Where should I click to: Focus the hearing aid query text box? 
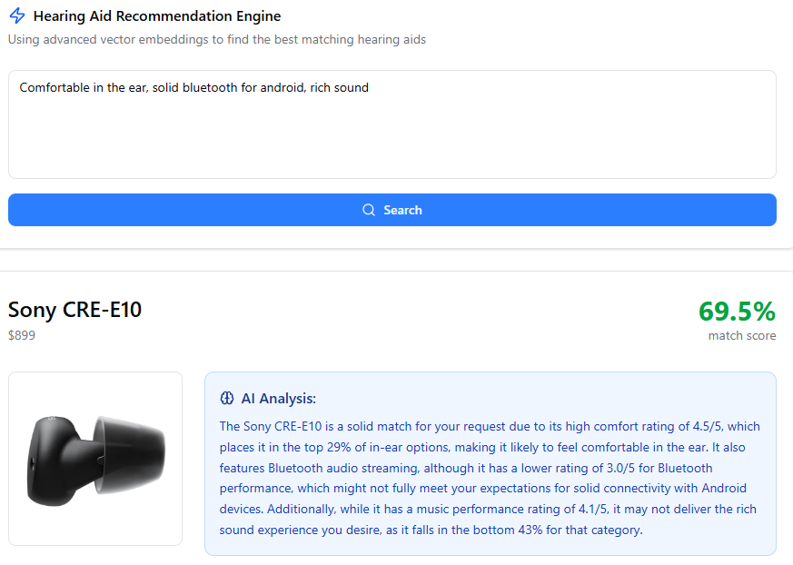click(x=392, y=124)
